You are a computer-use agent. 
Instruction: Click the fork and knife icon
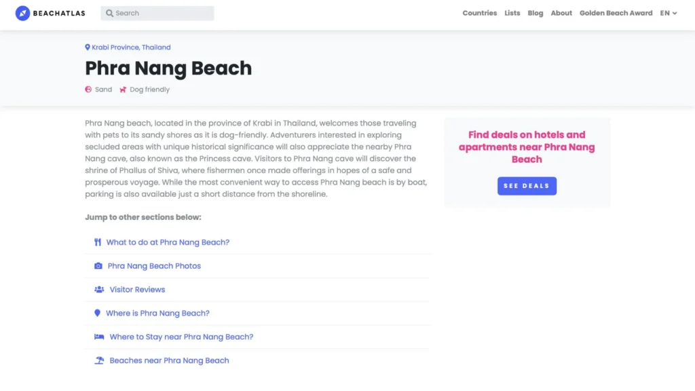click(98, 242)
